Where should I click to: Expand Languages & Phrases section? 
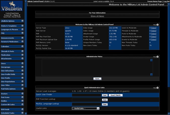[22, 29]
